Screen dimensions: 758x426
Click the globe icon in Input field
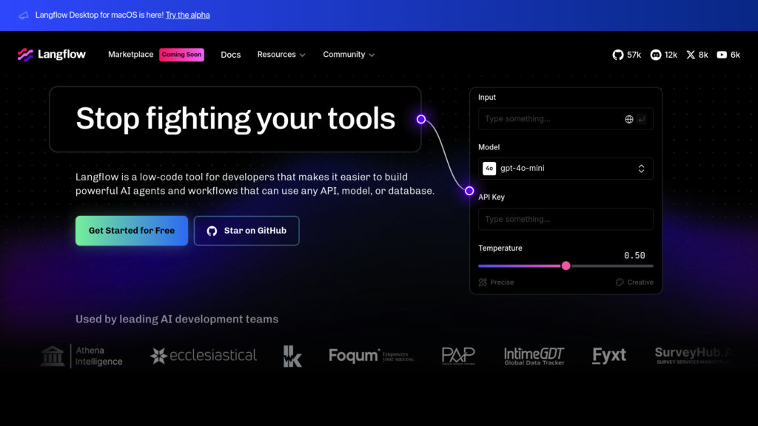pos(629,119)
